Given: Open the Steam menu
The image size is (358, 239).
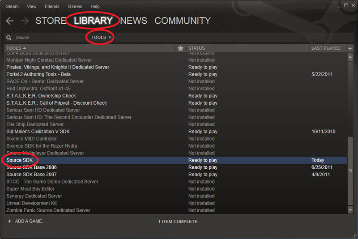Looking at the screenshot, I should click(x=11, y=7).
